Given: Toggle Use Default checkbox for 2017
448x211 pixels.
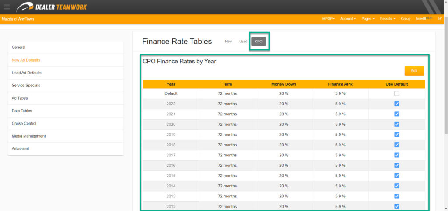Looking at the screenshot, I should tap(396, 155).
